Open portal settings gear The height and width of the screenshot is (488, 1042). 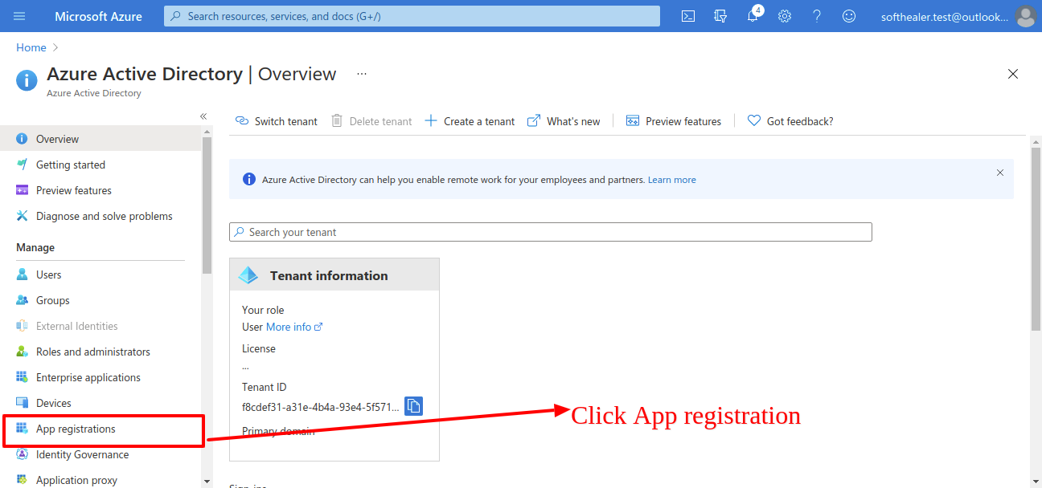pyautogui.click(x=785, y=16)
